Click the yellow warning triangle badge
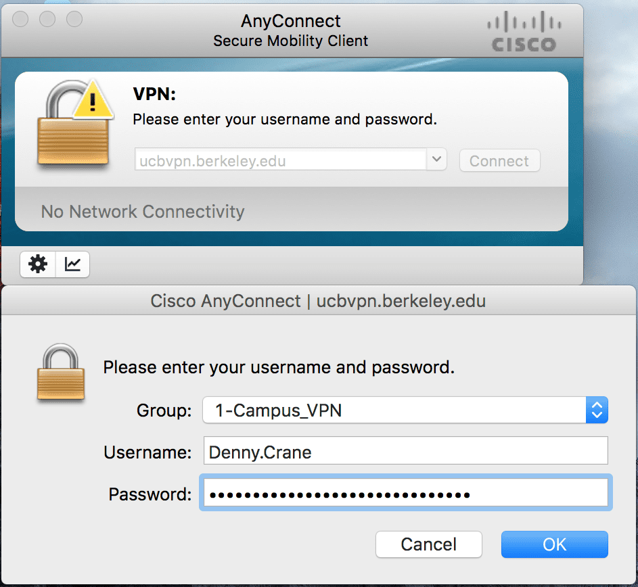Viewport: 638px width, 587px height. point(93,100)
